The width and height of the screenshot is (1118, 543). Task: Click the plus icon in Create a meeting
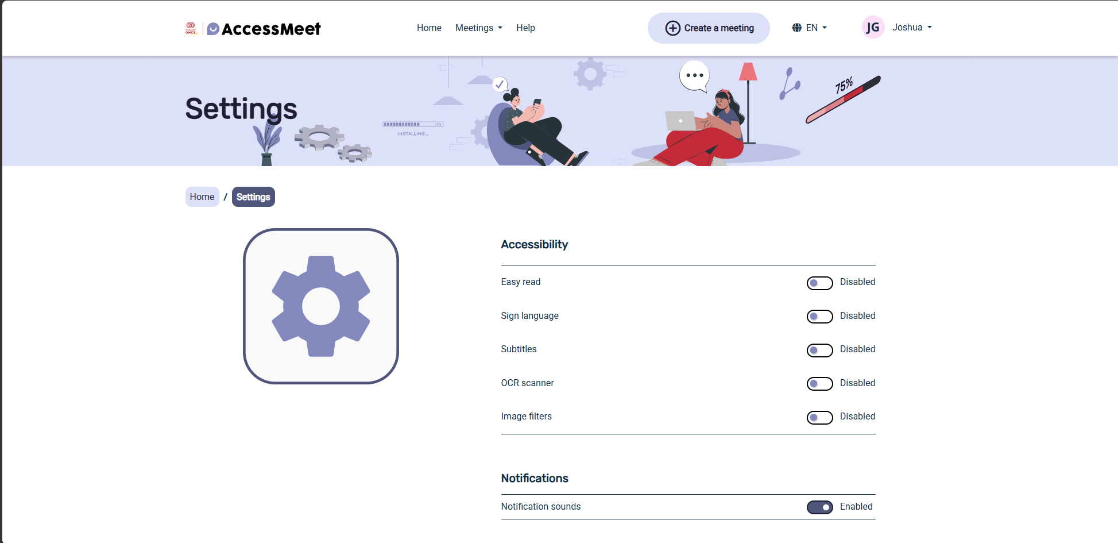(672, 28)
